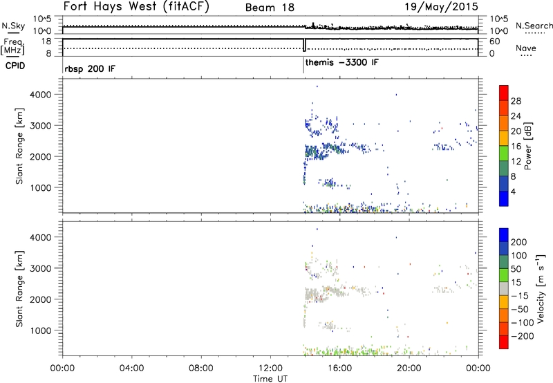The image size is (553, 383).
Task: Click the 'themis -3300 IF' CPID text
Action: (x=341, y=62)
